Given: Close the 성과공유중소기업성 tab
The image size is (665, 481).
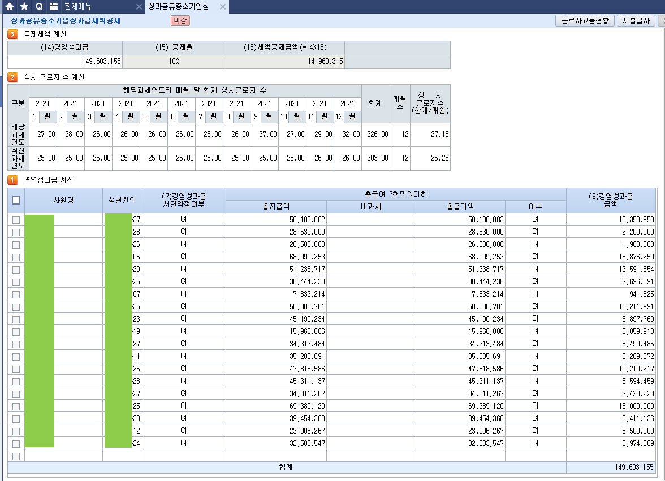Looking at the screenshot, I should click(223, 7).
